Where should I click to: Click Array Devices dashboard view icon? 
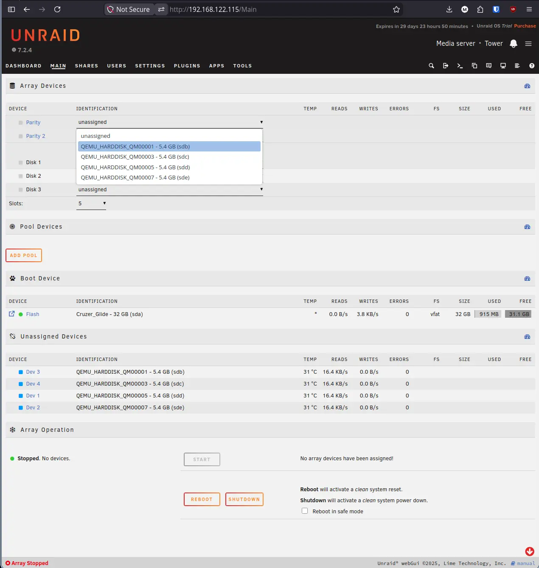pos(527,86)
